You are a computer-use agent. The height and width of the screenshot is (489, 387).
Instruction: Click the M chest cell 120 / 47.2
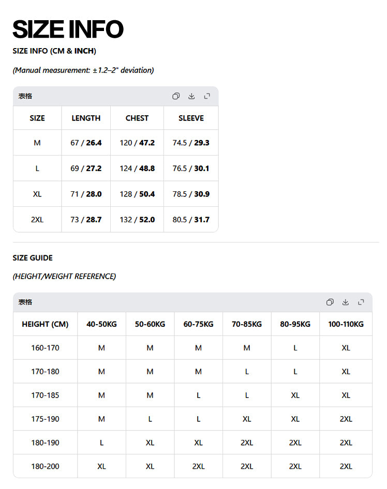pyautogui.click(x=137, y=143)
